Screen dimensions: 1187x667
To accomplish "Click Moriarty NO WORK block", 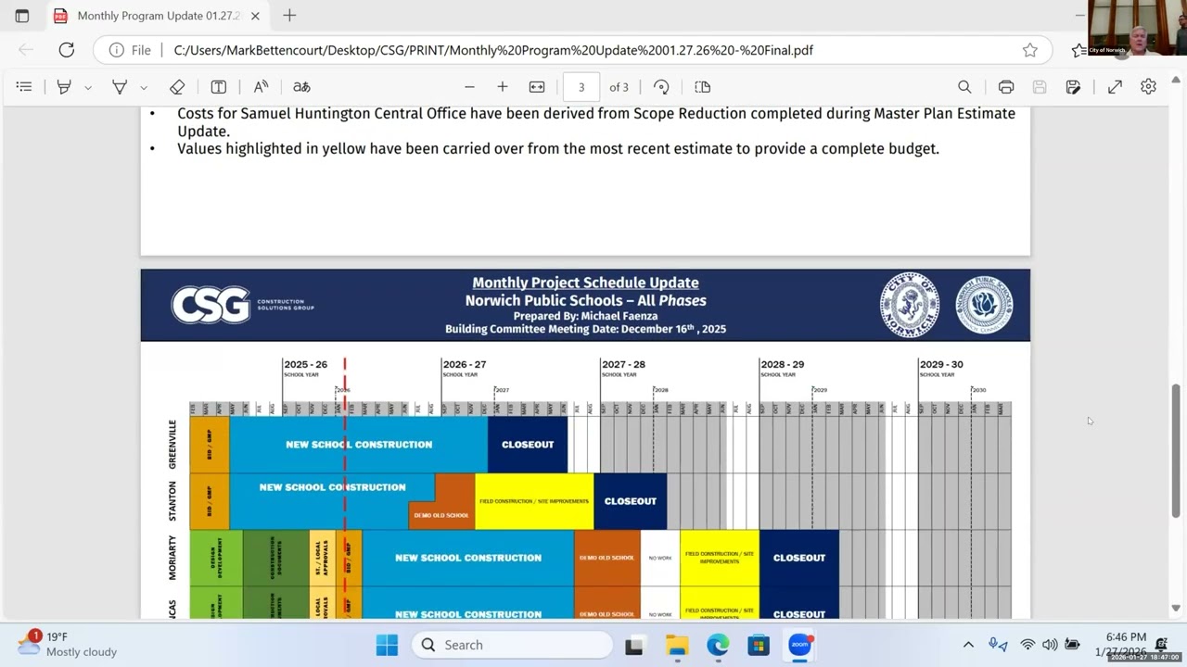I will [x=660, y=558].
